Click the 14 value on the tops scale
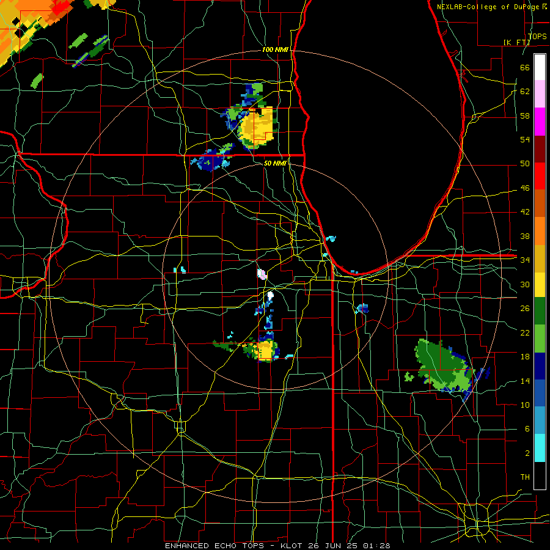Screen dimensions: 550x550 tap(525, 381)
